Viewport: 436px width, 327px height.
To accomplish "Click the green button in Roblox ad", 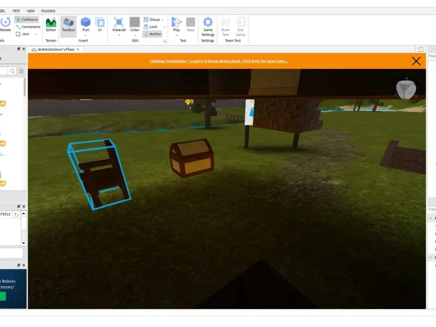I will [3, 296].
